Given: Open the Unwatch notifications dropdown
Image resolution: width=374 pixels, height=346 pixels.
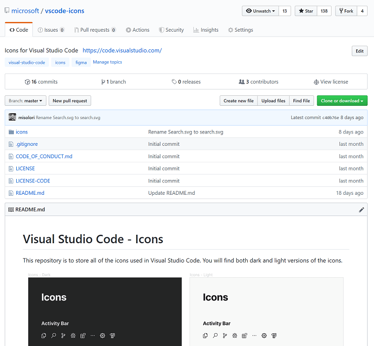Looking at the screenshot, I should (x=260, y=11).
